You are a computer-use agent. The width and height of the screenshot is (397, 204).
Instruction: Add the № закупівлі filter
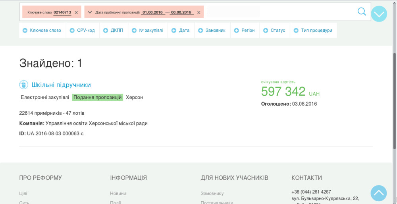coord(148,31)
